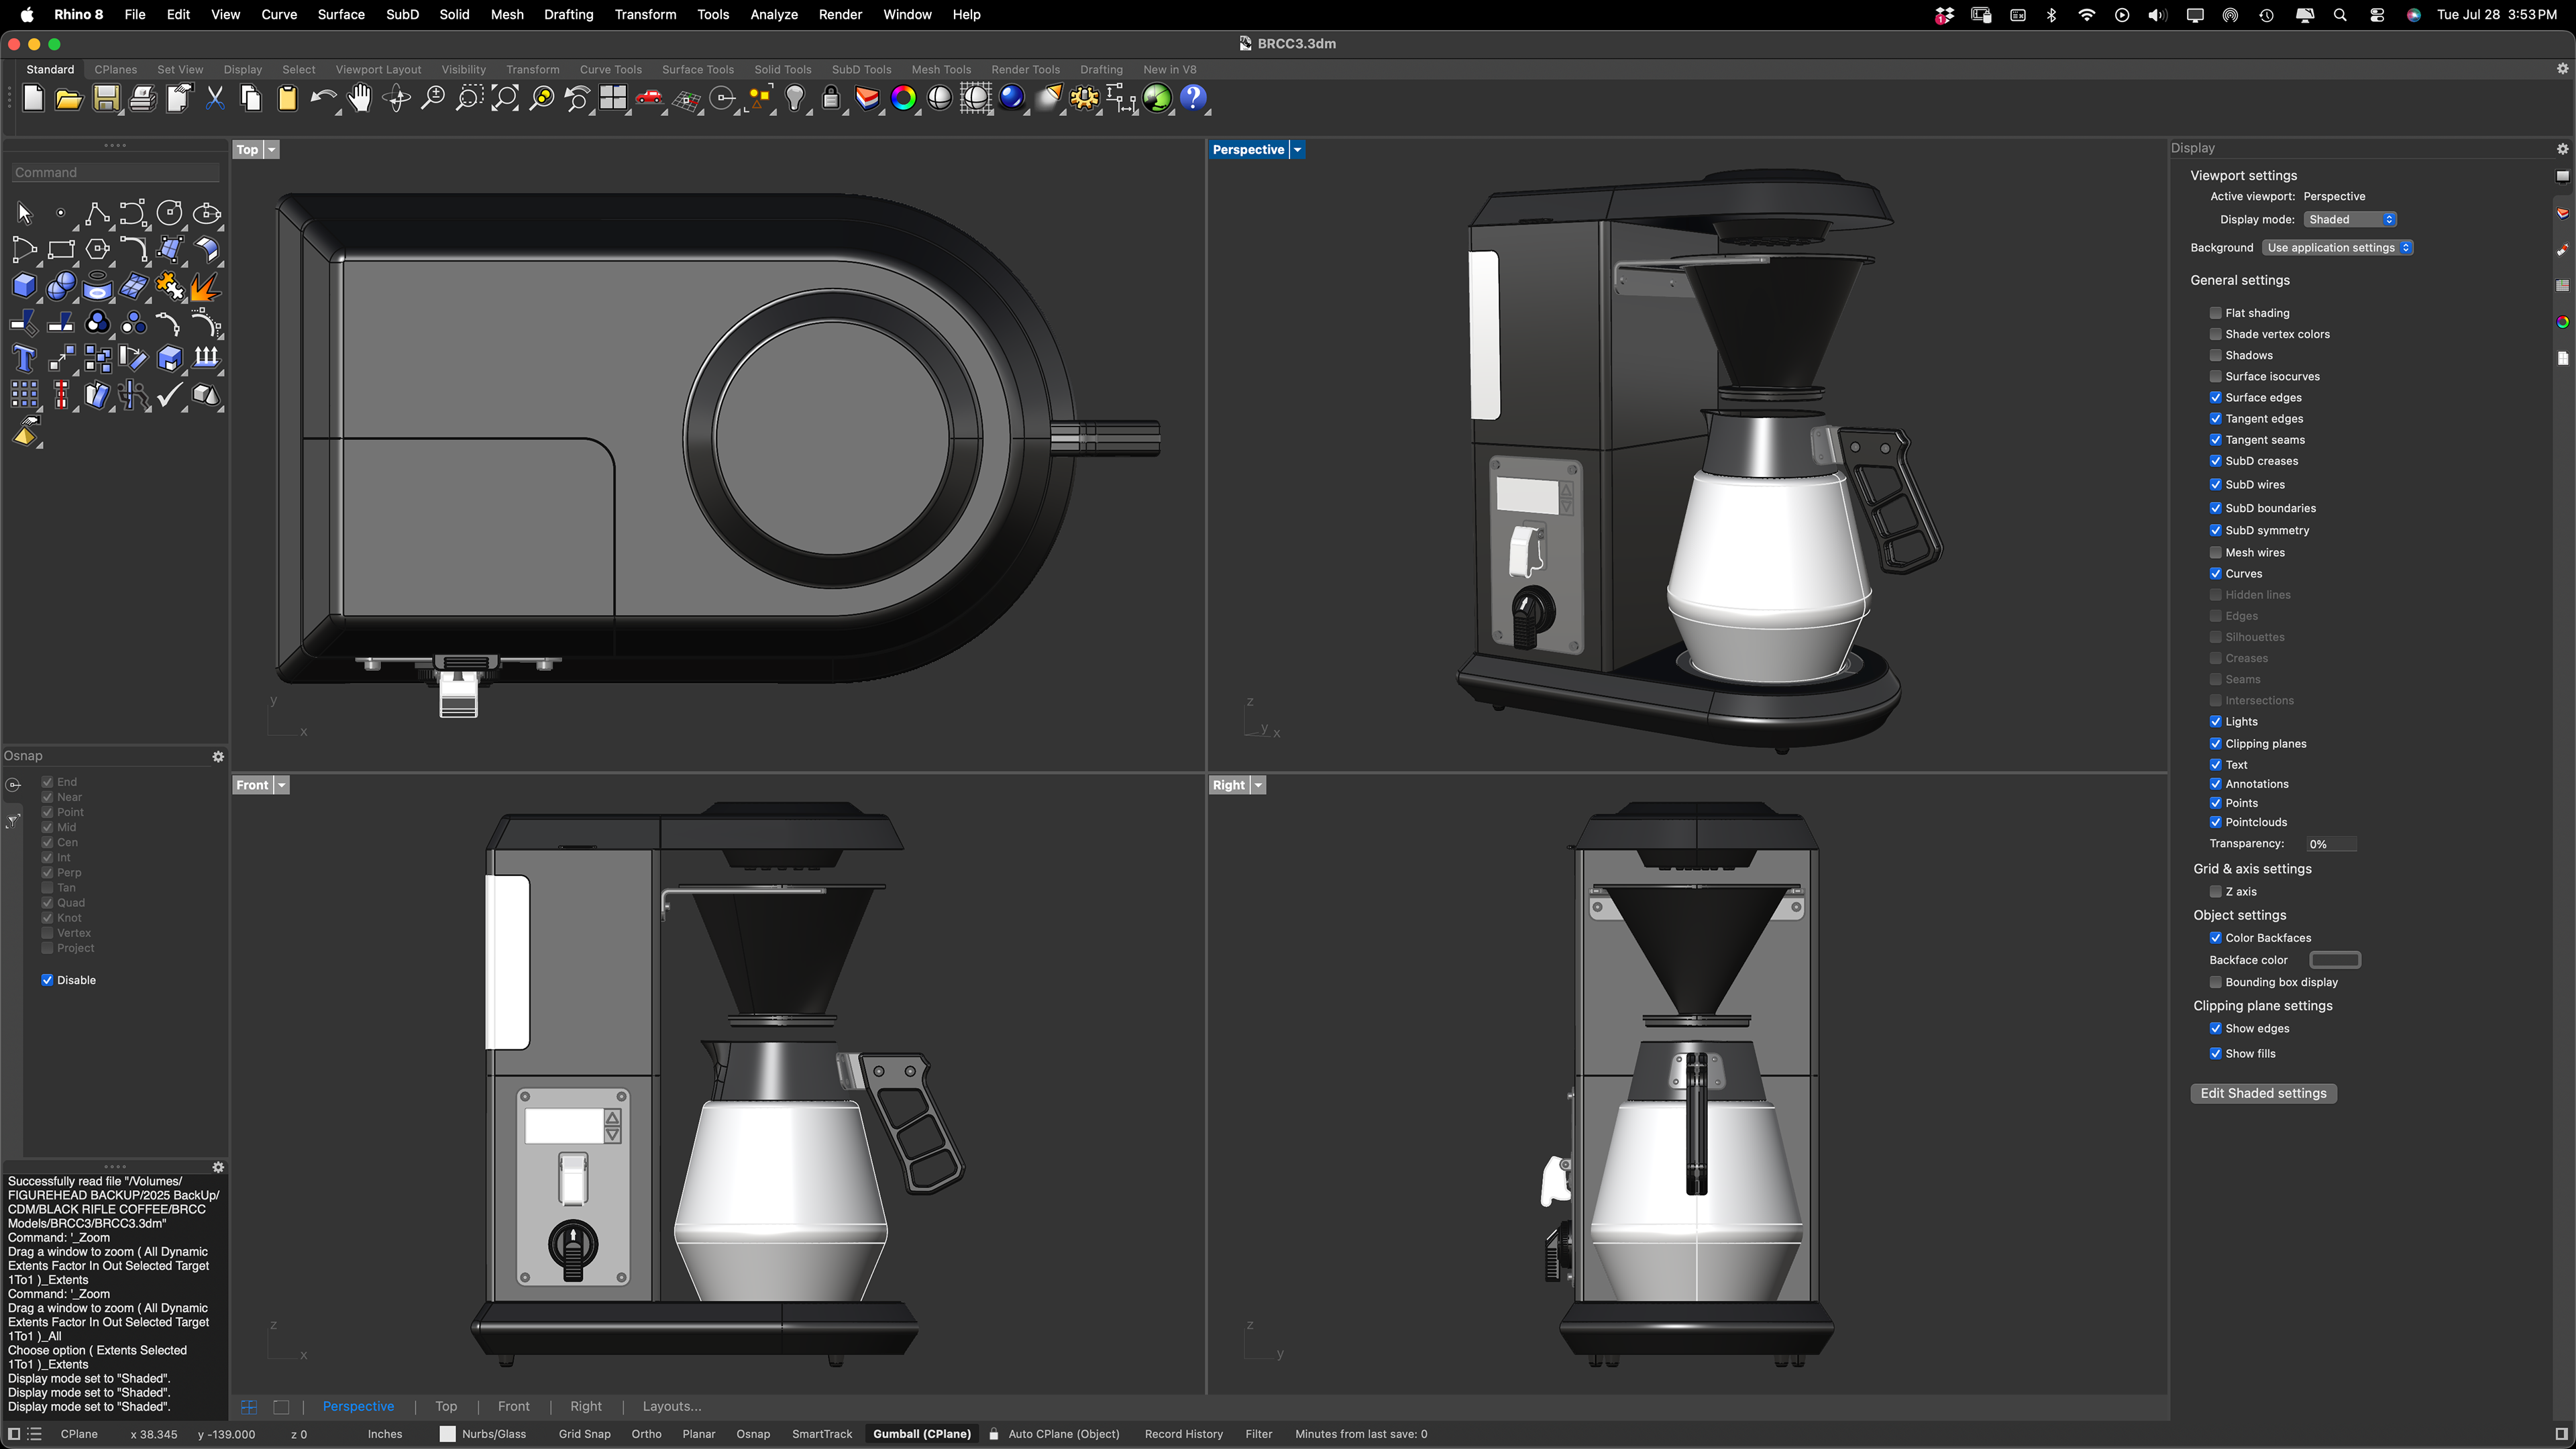Click the Zoom Extents icon
The width and height of the screenshot is (2576, 1449).
coord(505,98)
